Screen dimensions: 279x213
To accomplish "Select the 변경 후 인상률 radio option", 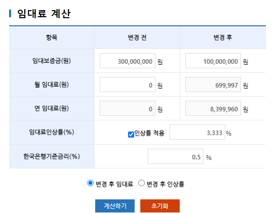I will pyautogui.click(x=141, y=183).
